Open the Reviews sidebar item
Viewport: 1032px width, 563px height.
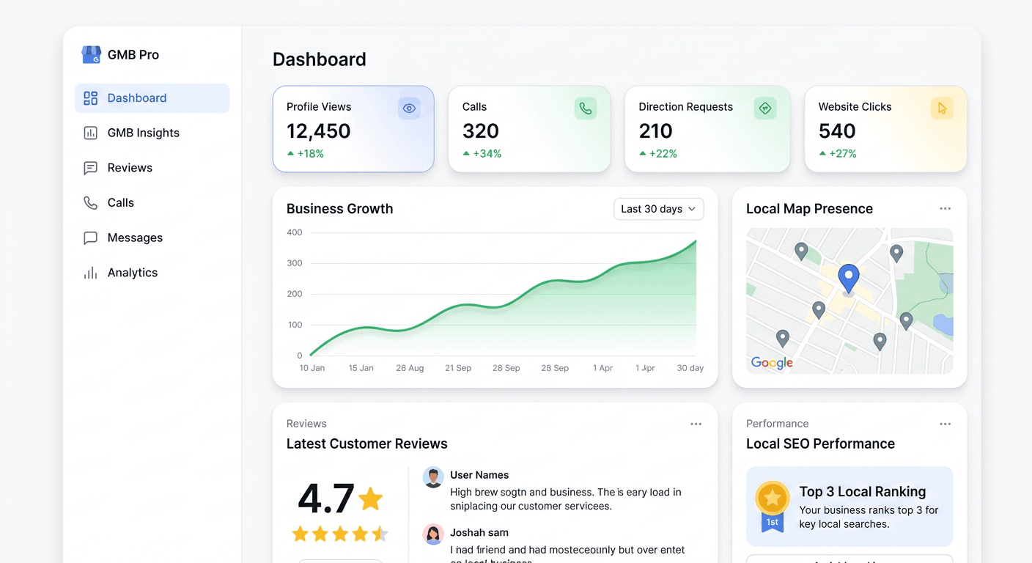(x=130, y=168)
